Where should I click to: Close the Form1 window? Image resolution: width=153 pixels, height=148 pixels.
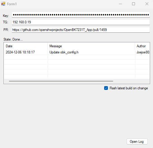147,4
